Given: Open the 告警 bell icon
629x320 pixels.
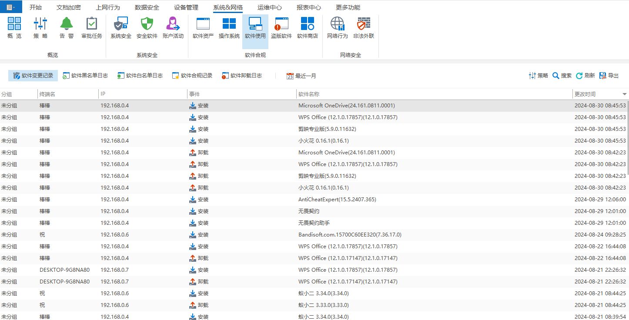Looking at the screenshot, I should tap(67, 28).
